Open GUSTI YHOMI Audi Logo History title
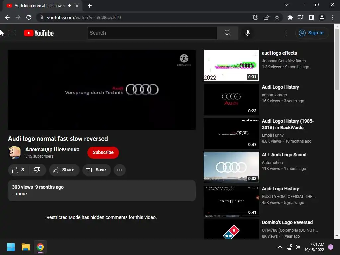The width and height of the screenshot is (340, 255). [280, 189]
